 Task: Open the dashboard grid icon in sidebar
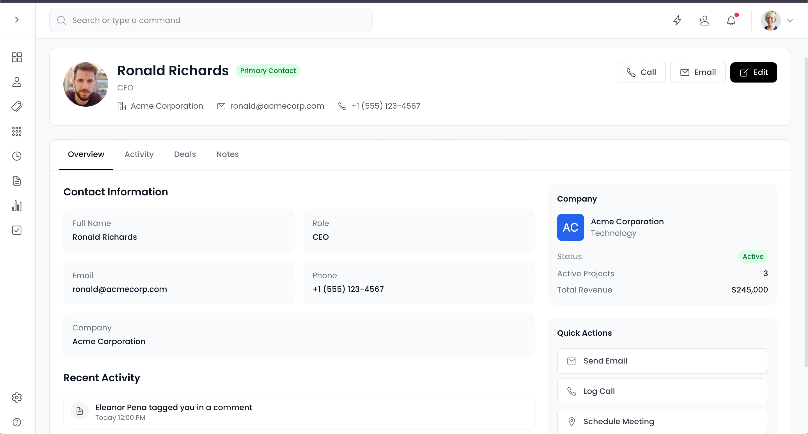pos(17,57)
